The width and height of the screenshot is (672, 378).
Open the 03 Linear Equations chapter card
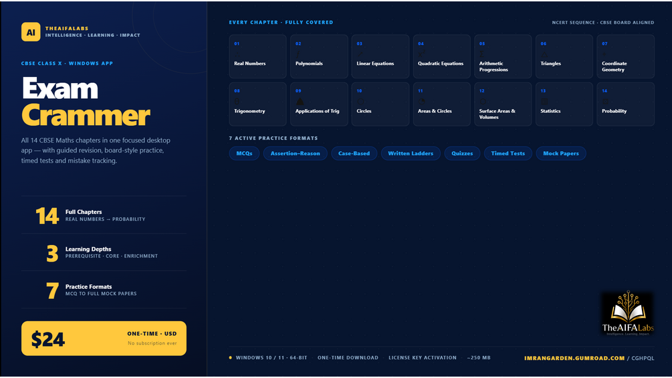point(380,57)
